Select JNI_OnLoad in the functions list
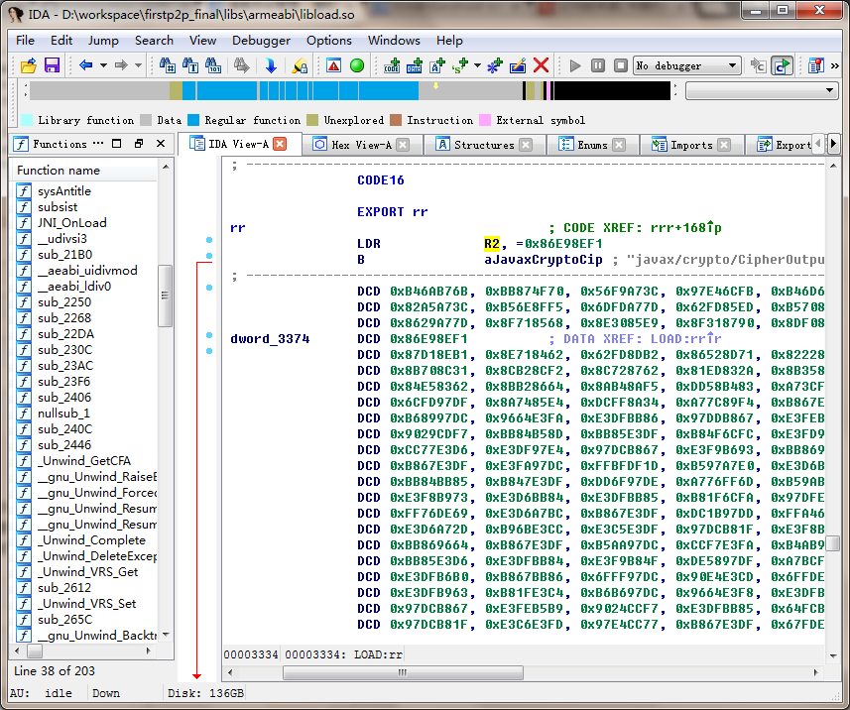The image size is (850, 710). (x=71, y=223)
